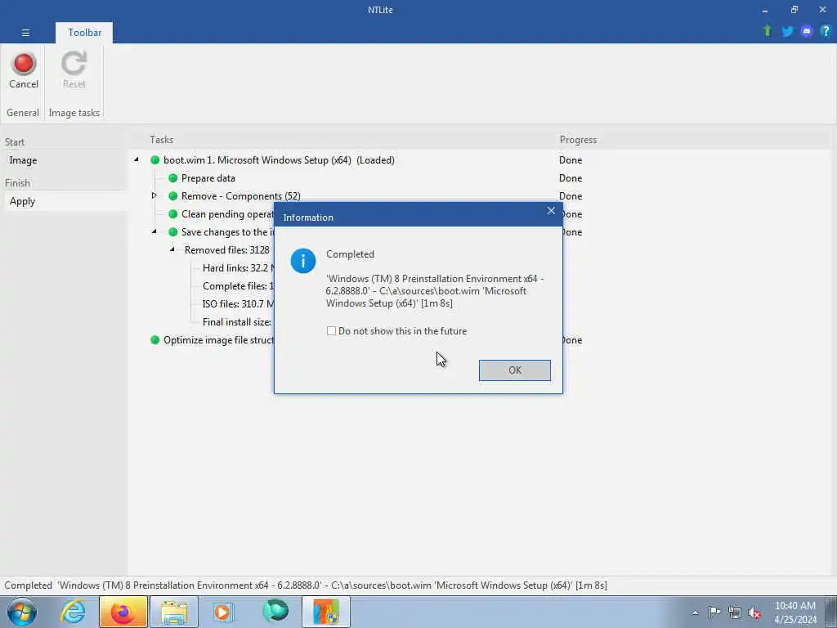Click the Action Center flag tray icon
This screenshot has height=628, width=837.
click(x=714, y=612)
